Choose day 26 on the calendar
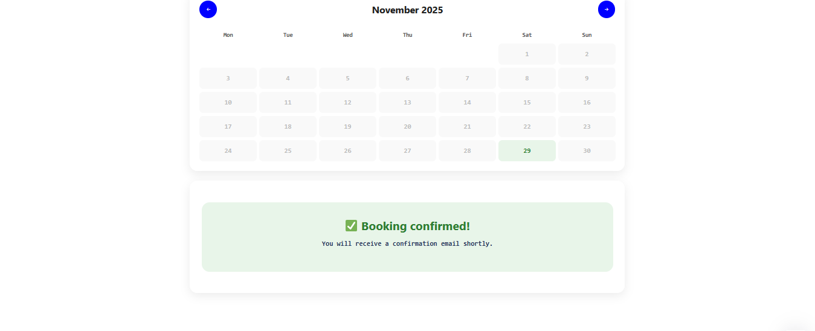The height and width of the screenshot is (331, 815). tap(347, 150)
